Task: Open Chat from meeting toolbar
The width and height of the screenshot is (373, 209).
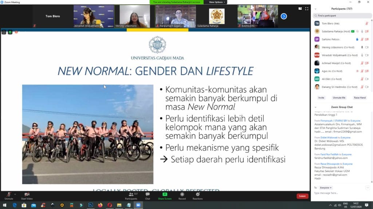Action: pos(148,196)
